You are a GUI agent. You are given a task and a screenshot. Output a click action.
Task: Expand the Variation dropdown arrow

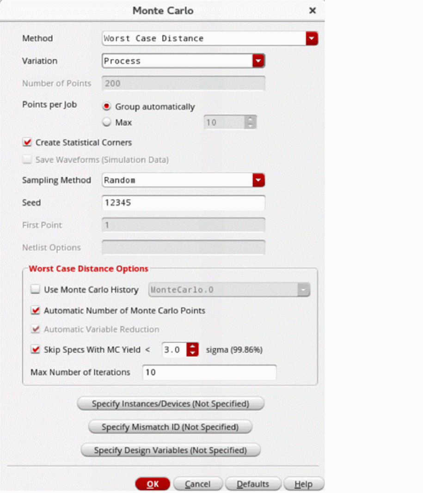pos(258,61)
